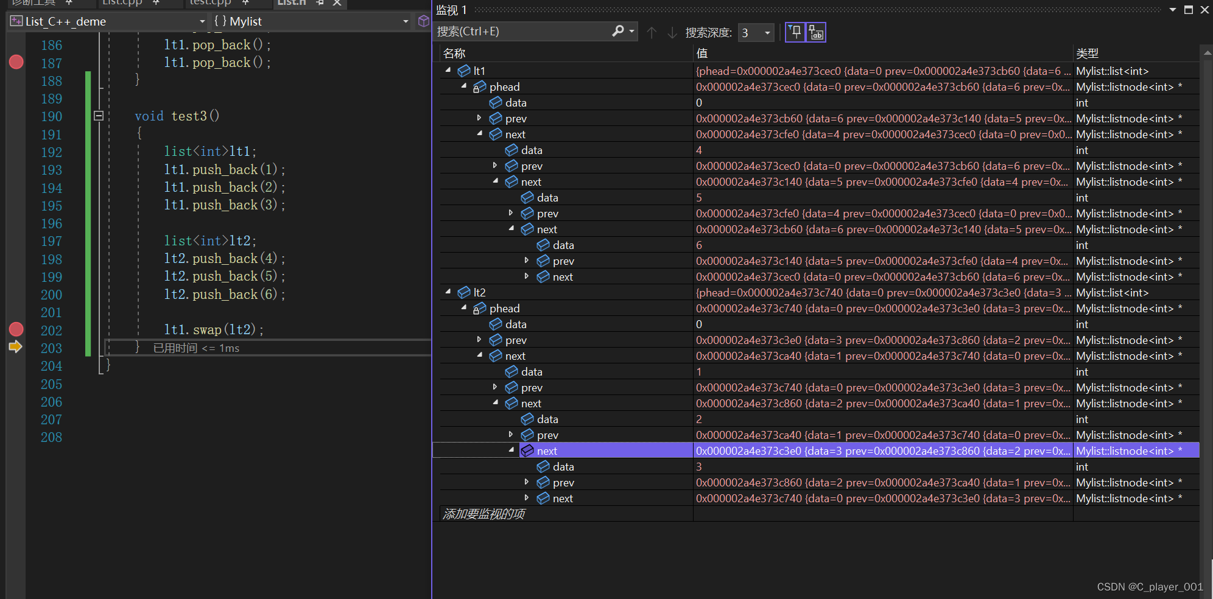
Task: Open the Mylist scope dropdown
Action: pyautogui.click(x=406, y=21)
